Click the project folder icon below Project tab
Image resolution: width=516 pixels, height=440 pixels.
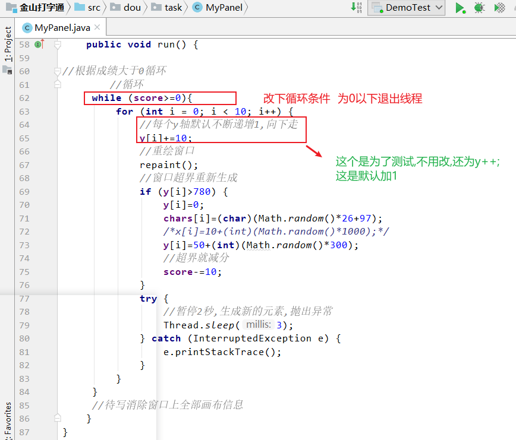8,70
